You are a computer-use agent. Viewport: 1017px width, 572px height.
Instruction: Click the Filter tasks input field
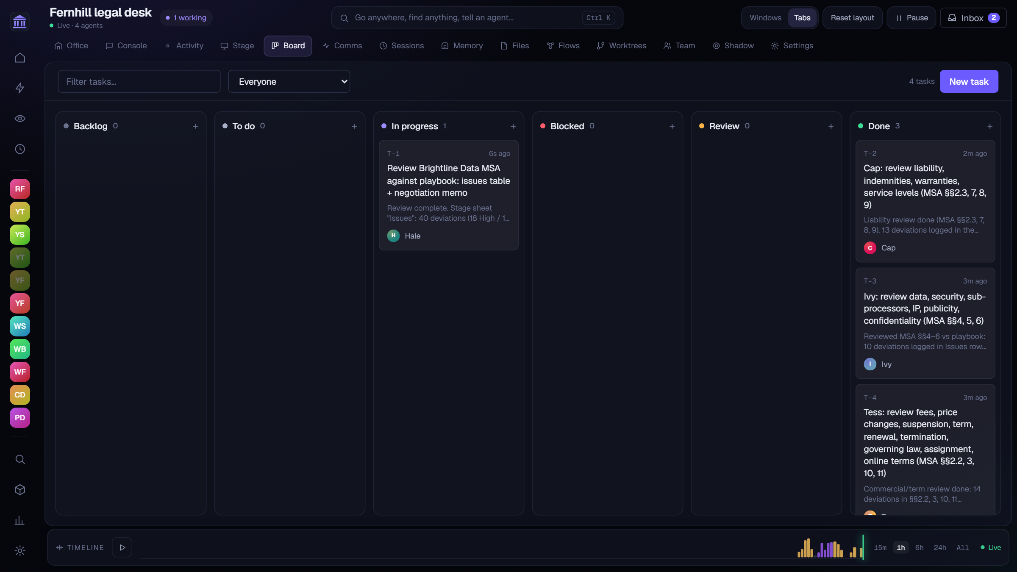tap(139, 81)
